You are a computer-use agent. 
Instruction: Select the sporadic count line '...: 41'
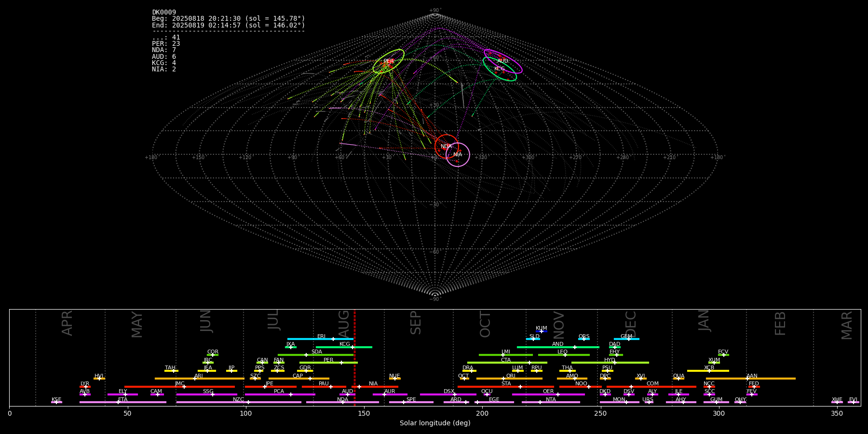[x=166, y=38]
